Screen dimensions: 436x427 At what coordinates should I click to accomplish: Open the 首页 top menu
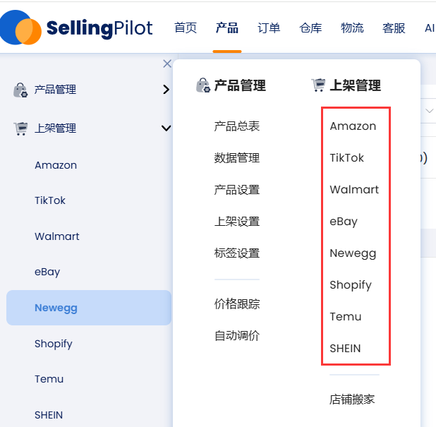click(186, 28)
